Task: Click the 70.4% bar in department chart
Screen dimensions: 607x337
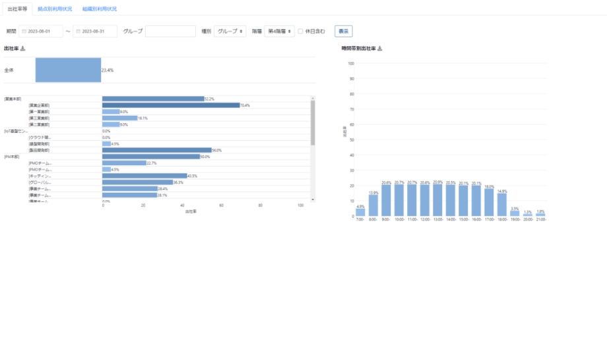Action: pyautogui.click(x=171, y=105)
